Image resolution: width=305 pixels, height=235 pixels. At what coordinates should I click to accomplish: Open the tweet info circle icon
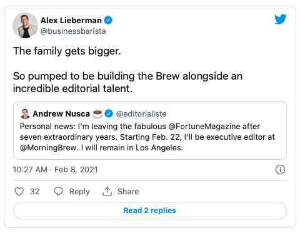click(280, 169)
